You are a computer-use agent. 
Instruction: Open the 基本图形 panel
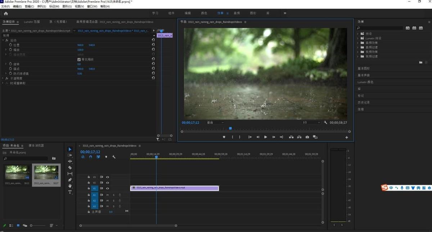pyautogui.click(x=363, y=68)
